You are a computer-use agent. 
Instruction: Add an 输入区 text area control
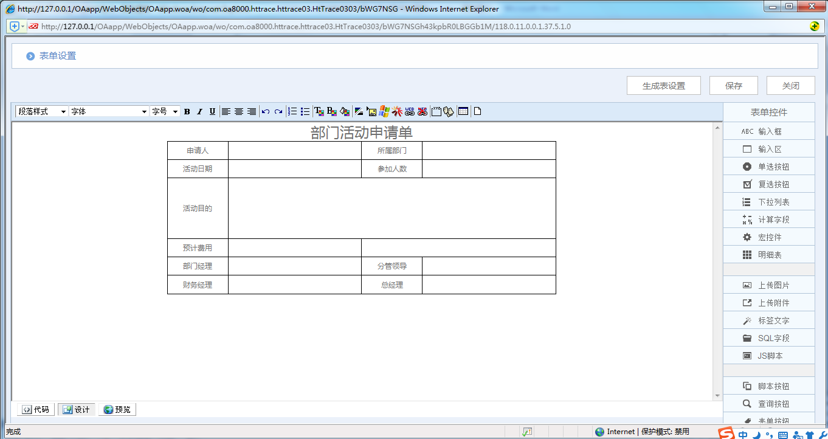coord(768,149)
